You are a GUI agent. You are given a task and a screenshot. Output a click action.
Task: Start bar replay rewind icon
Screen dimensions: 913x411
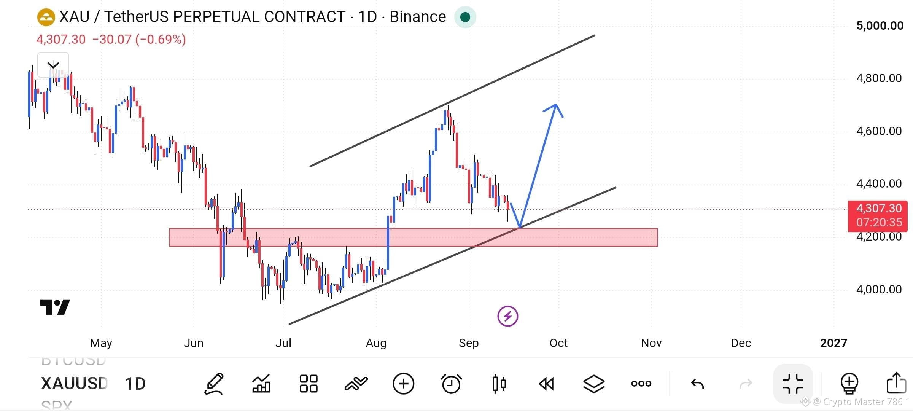(x=546, y=384)
